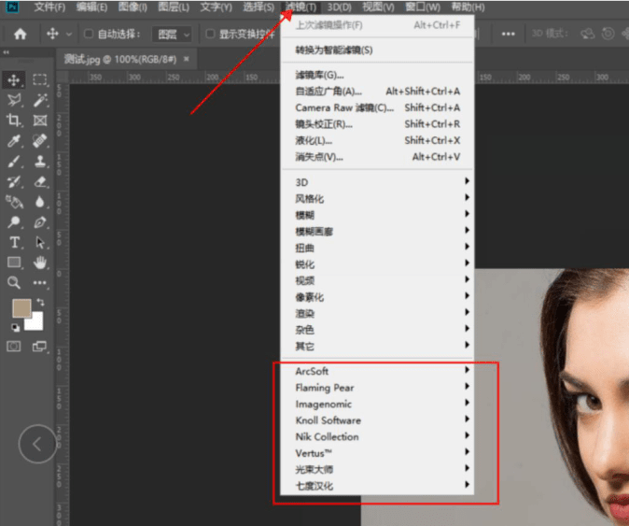Open the Edit Toolbar ellipsis

point(40,282)
